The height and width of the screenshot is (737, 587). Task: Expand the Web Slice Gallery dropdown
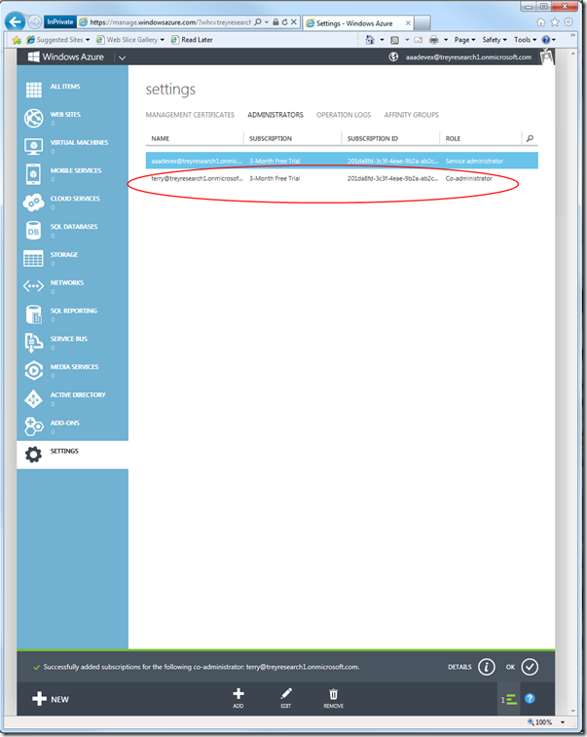[163, 40]
